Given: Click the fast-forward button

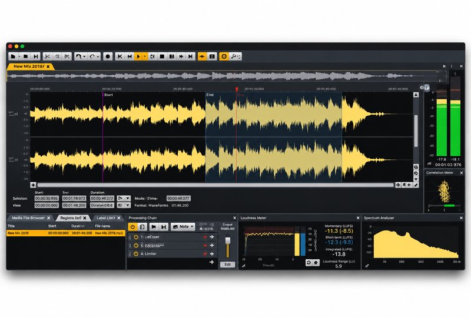Looking at the screenshot, I should click(181, 56).
